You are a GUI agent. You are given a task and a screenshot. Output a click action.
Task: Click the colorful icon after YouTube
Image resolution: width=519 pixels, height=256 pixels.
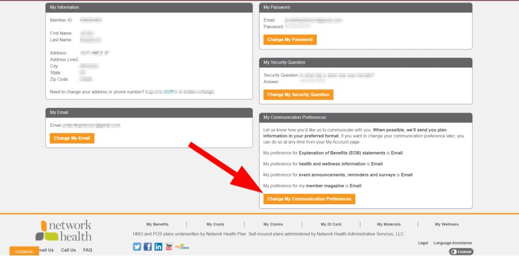(x=182, y=247)
